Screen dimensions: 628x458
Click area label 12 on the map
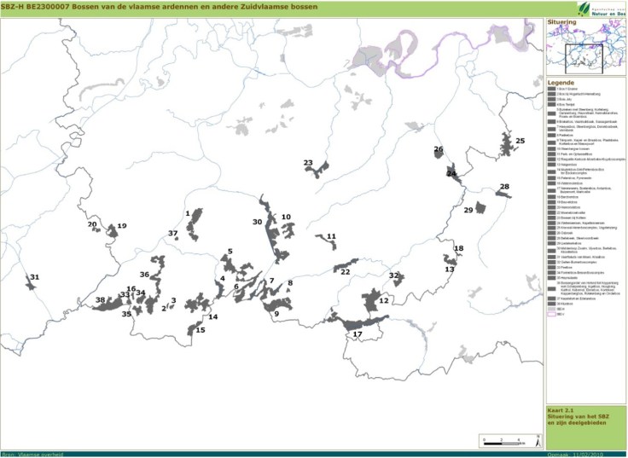click(384, 301)
